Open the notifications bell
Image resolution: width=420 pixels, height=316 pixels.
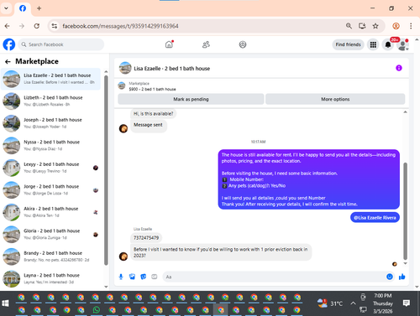click(388, 44)
